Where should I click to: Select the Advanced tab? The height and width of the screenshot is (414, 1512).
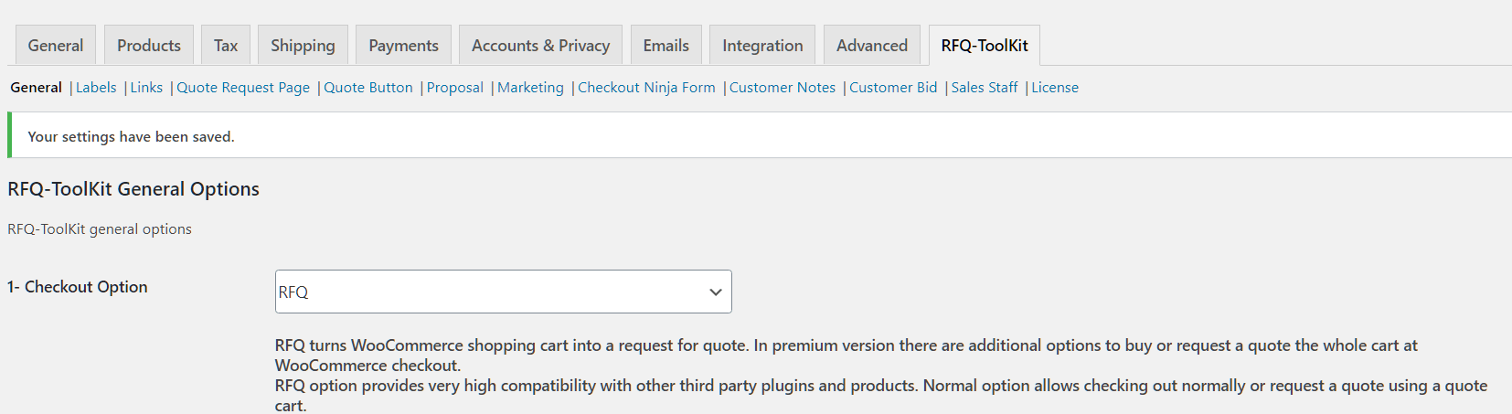pyautogui.click(x=871, y=46)
